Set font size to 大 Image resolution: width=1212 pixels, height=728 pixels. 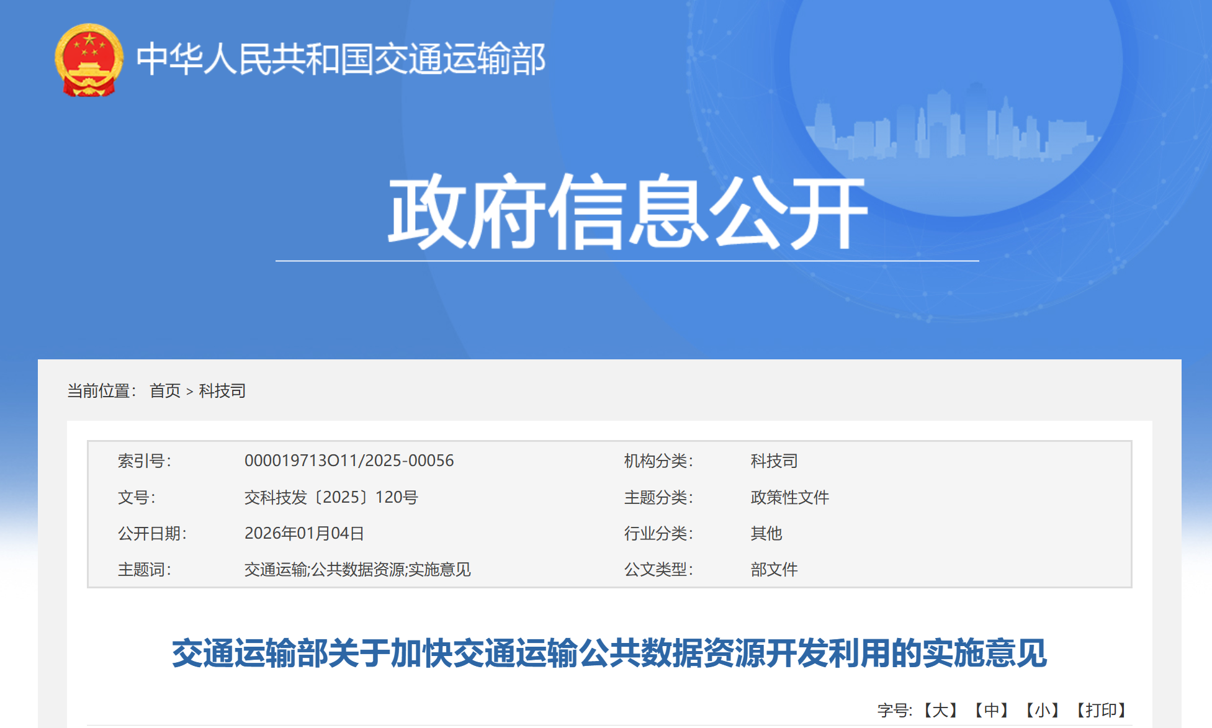(x=940, y=710)
